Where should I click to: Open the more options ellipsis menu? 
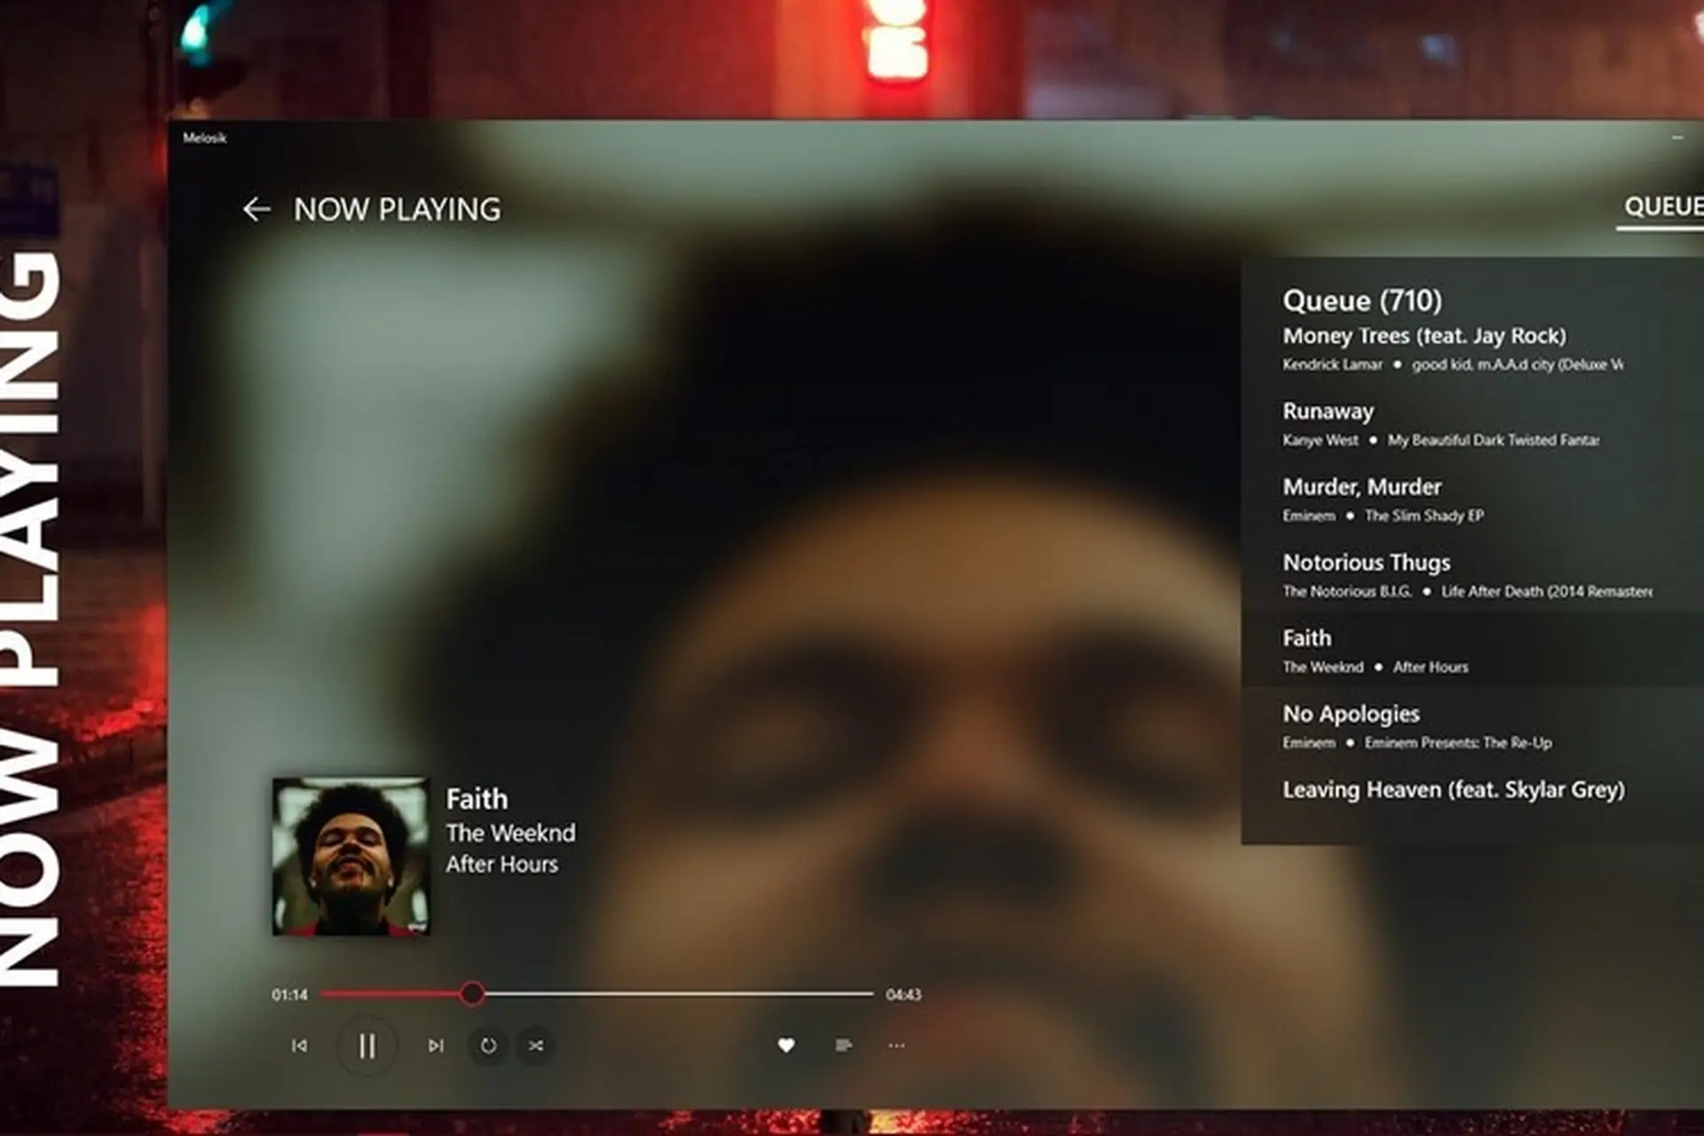pyautogui.click(x=896, y=1045)
